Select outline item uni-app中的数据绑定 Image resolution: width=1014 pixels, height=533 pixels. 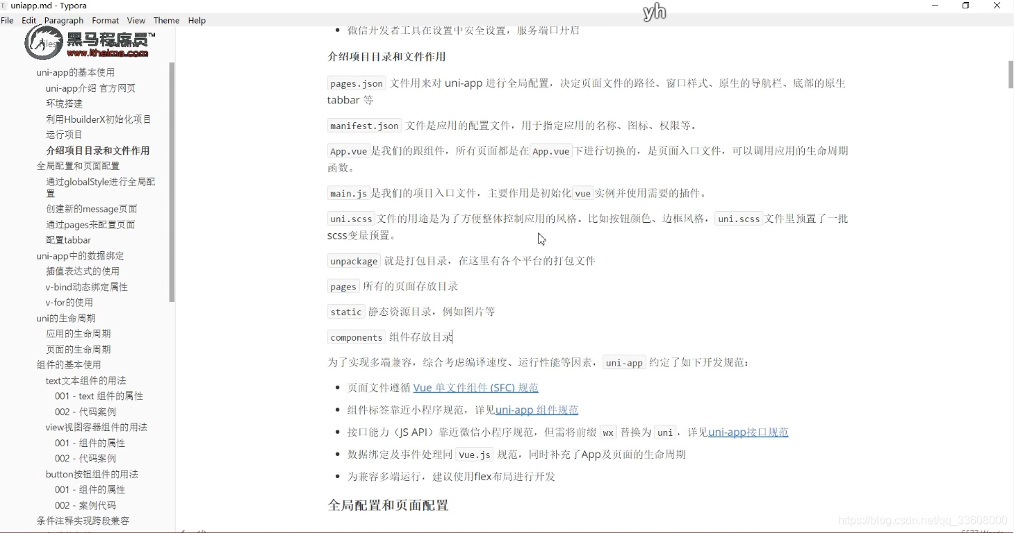tap(81, 256)
